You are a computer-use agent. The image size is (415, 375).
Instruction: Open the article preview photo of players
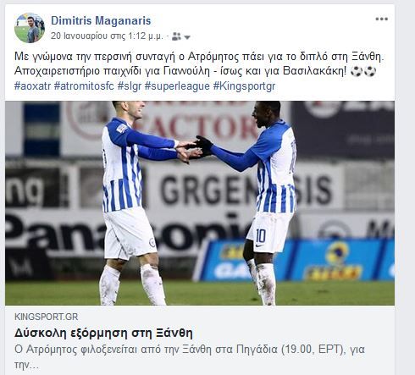pyautogui.click(x=200, y=203)
